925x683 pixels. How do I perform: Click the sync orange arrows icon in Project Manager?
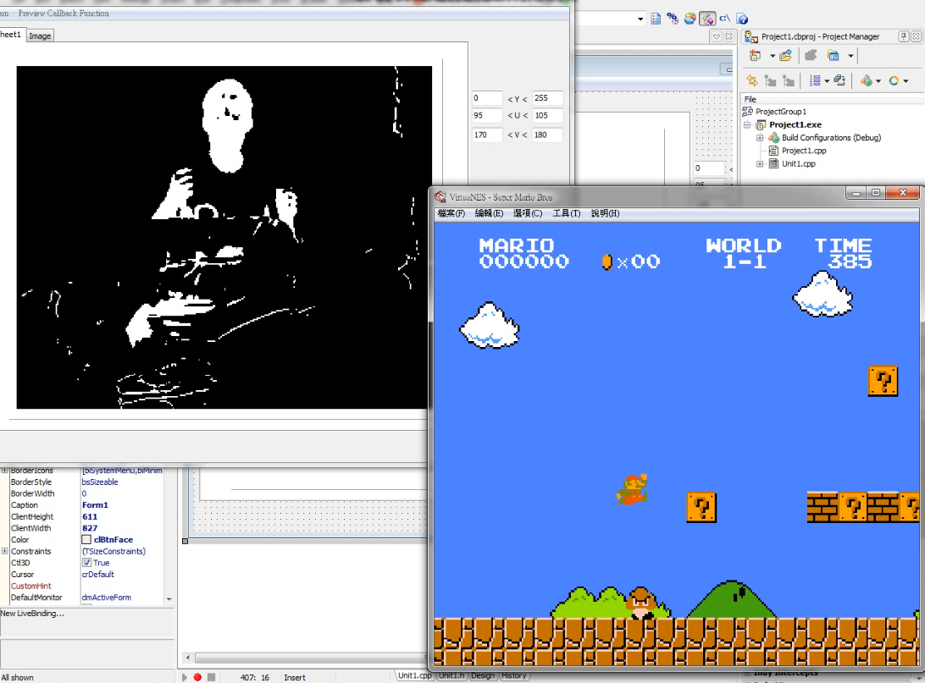click(x=752, y=80)
